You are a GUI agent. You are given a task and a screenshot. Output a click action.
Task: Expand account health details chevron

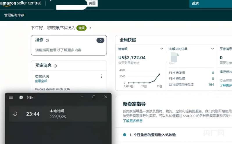[x=90, y=28]
